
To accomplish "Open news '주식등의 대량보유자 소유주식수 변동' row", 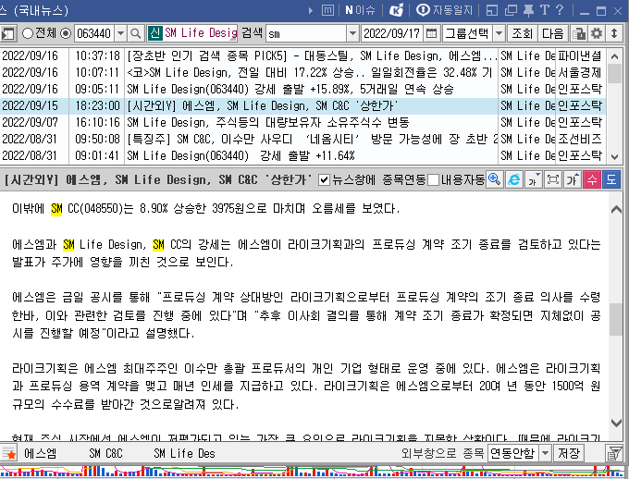I will pyautogui.click(x=302, y=122).
